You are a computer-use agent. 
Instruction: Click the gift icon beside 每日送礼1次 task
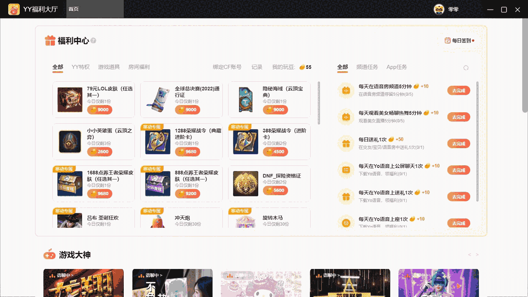pos(346,144)
